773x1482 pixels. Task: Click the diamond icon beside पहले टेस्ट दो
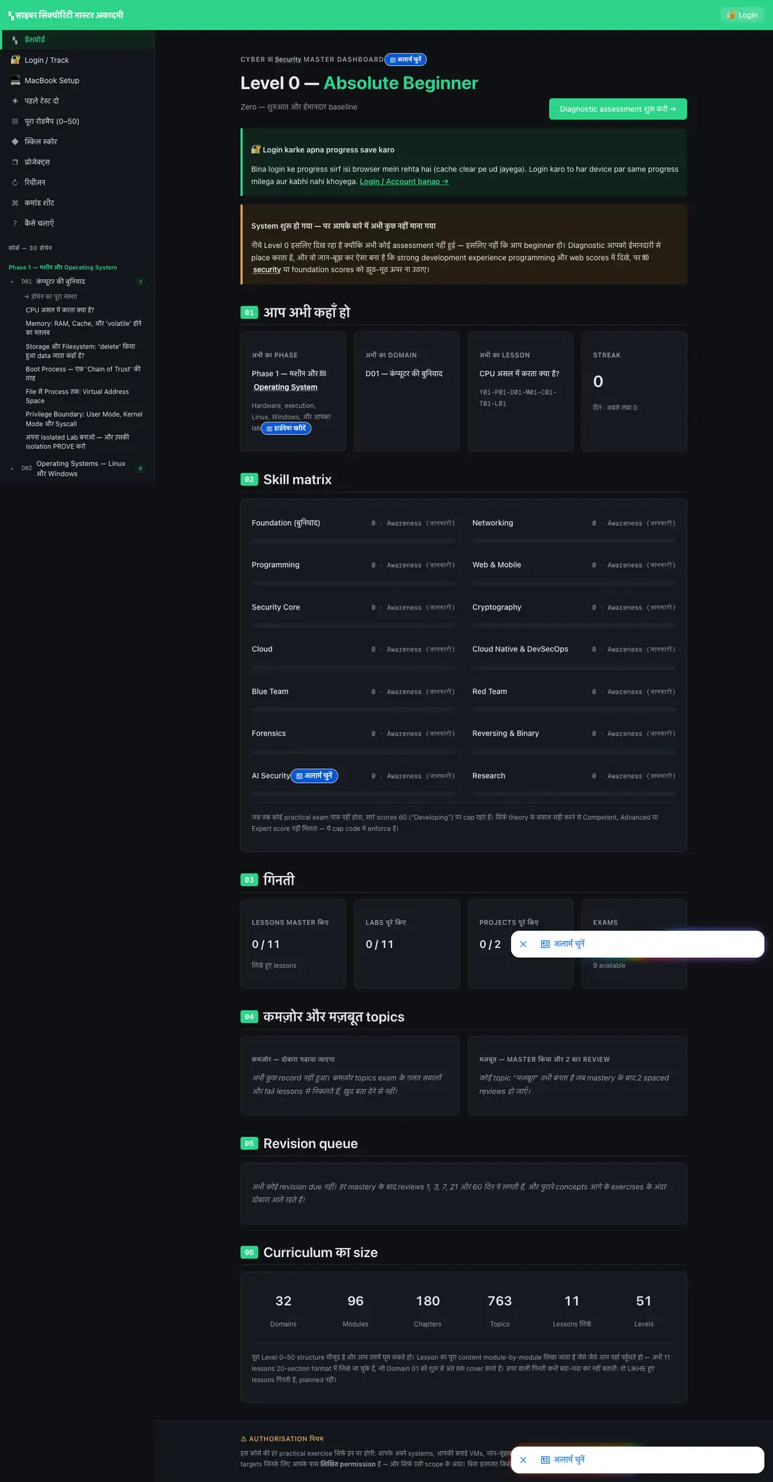(15, 101)
